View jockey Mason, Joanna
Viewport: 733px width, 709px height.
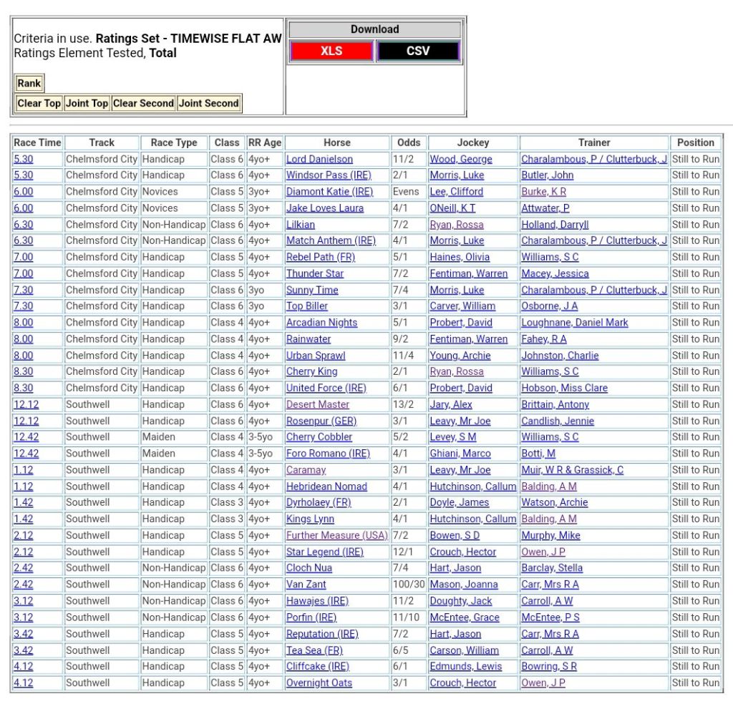click(x=463, y=585)
